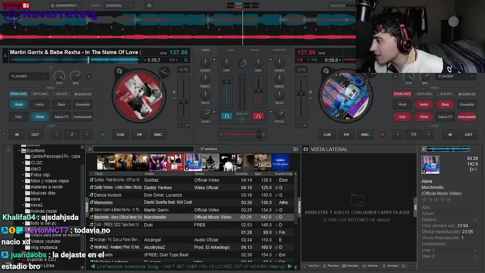
Task: Set loop OUT on right deck
Action: 469,135
